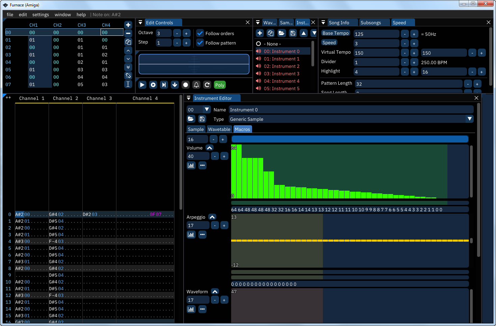
Task: Open Volume macro bar graph editor icon
Action: [x=191, y=165]
